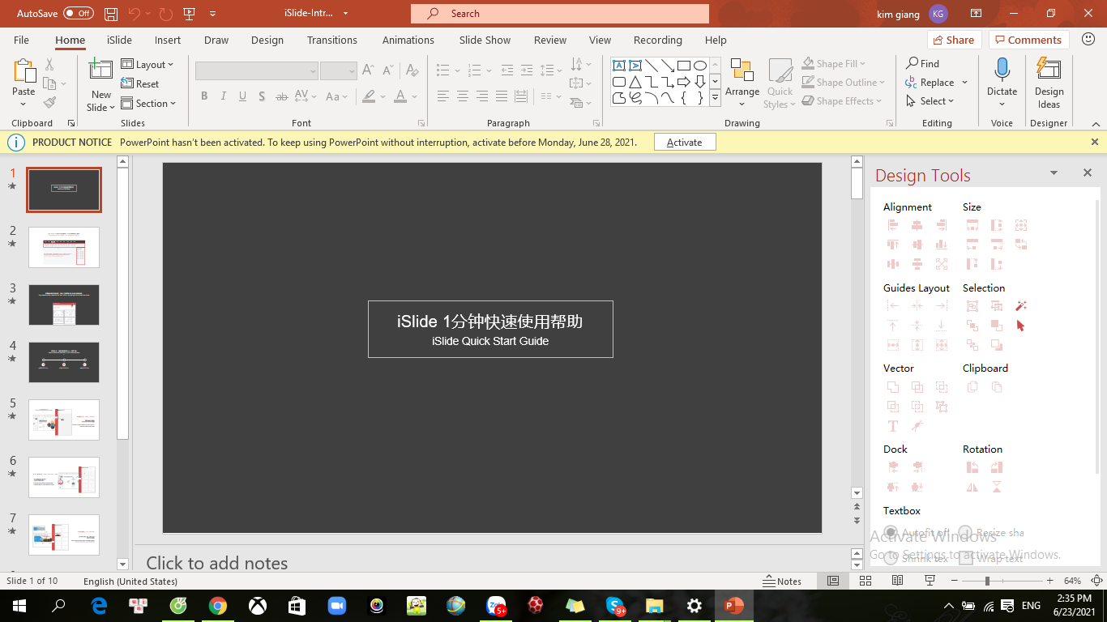Click the Arrange icon
Image resolution: width=1107 pixels, height=622 pixels.
click(x=742, y=70)
